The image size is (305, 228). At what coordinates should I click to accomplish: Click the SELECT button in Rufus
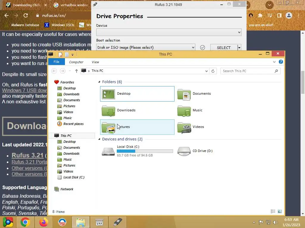point(224,47)
